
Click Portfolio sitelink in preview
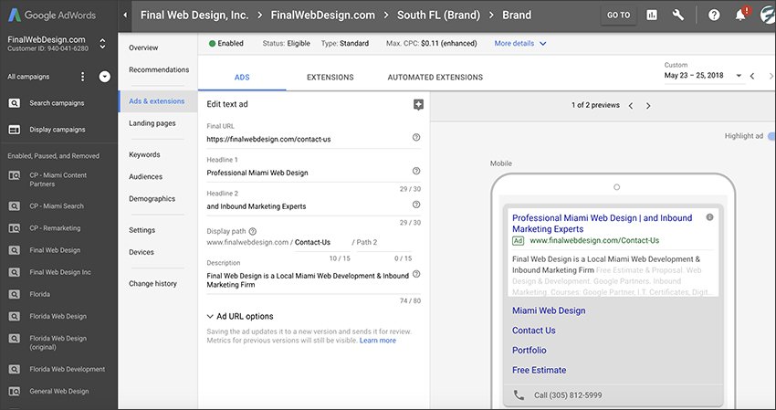529,350
